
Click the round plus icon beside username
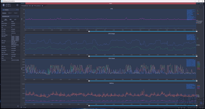click(x=17, y=5)
